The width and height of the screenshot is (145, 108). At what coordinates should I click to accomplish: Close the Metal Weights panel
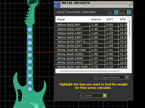coord(130,4)
